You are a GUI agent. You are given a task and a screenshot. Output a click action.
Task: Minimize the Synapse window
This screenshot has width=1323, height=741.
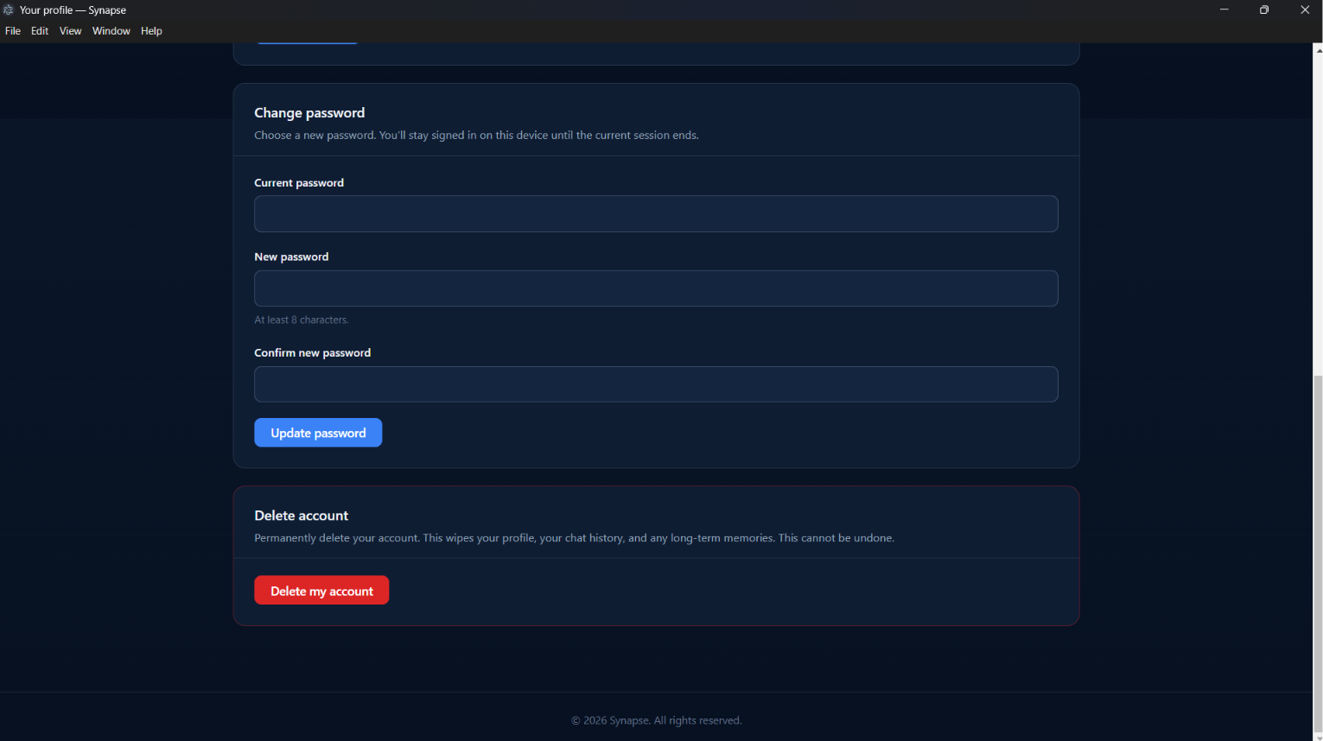1224,10
